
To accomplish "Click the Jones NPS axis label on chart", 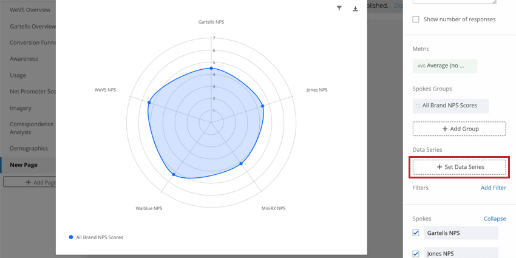I will [316, 89].
